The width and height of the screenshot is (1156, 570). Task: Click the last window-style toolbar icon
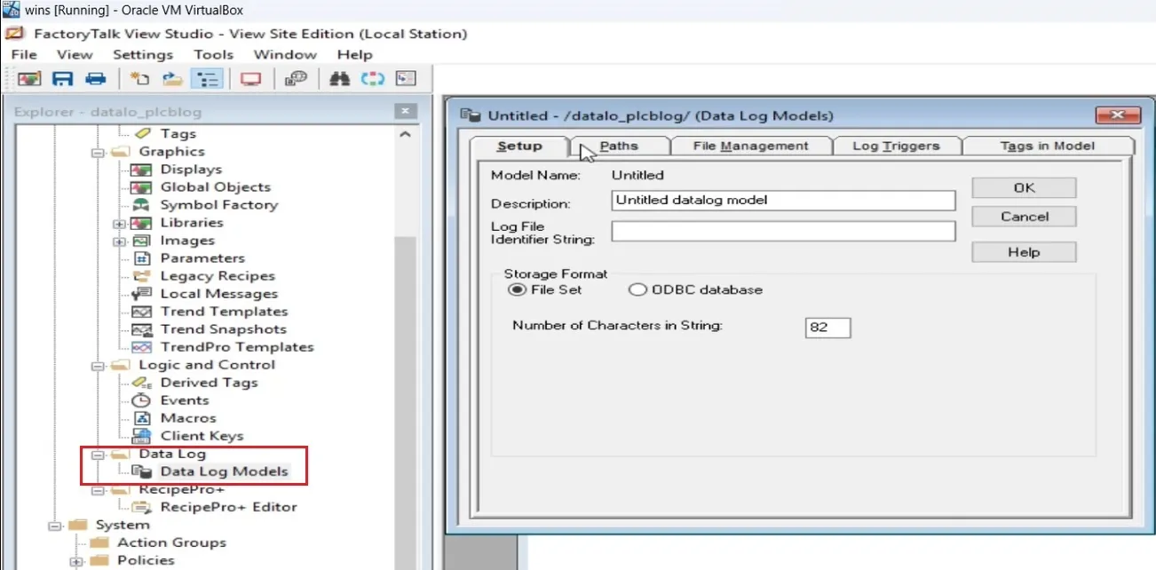tap(406, 79)
